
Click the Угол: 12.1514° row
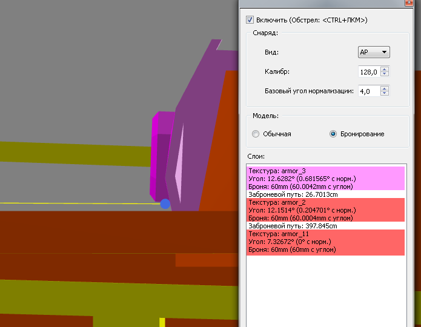[x=325, y=210]
